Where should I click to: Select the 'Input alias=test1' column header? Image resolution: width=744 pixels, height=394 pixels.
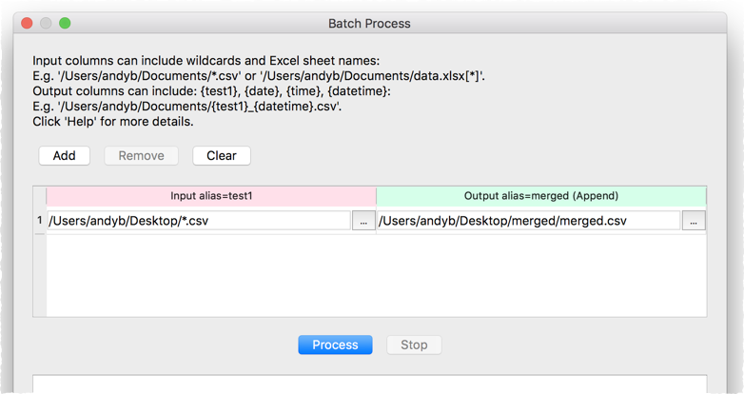pyautogui.click(x=211, y=195)
